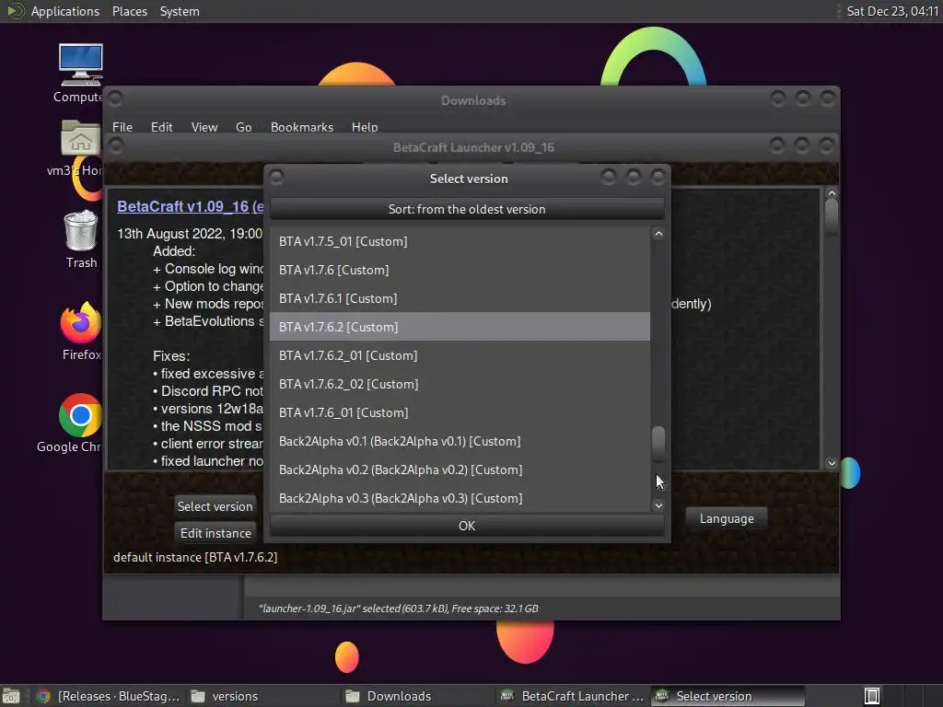Open the Trash desktop icon
The image size is (943, 707).
(81, 230)
